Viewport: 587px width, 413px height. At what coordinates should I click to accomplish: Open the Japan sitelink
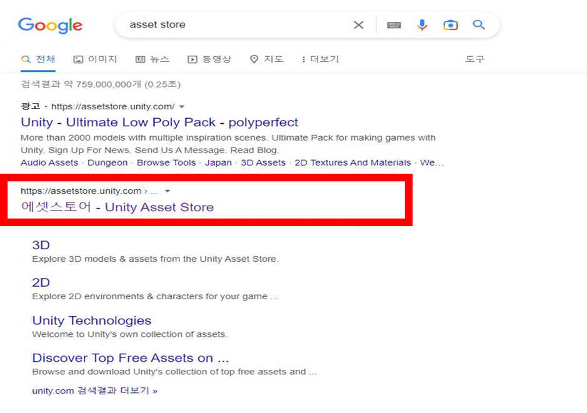[218, 162]
